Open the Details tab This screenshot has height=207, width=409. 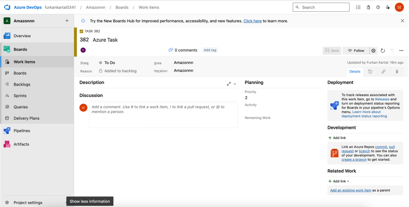[x=355, y=72]
